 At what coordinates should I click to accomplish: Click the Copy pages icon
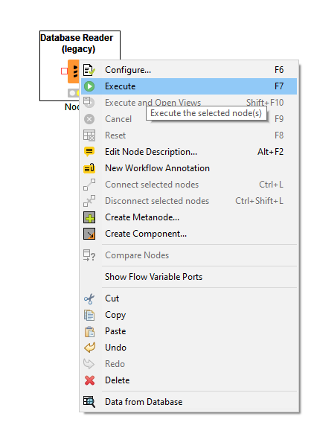click(x=89, y=315)
